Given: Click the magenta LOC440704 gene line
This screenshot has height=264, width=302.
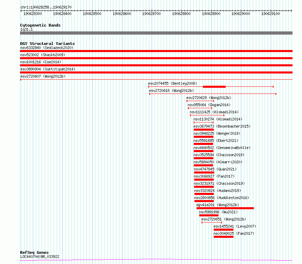Looking at the screenshot, I should pos(156,260).
